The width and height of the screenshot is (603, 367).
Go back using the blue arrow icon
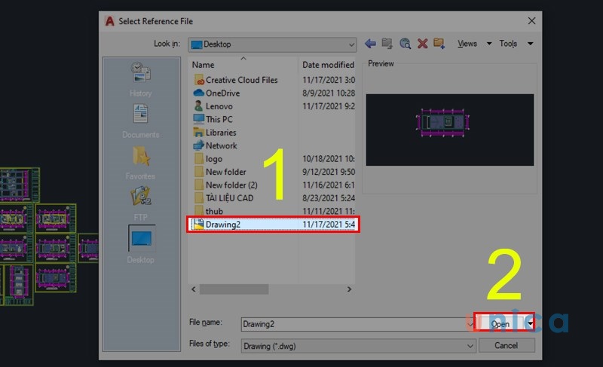coord(370,44)
